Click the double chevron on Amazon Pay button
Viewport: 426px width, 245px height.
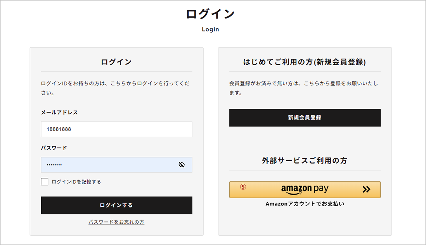366,189
